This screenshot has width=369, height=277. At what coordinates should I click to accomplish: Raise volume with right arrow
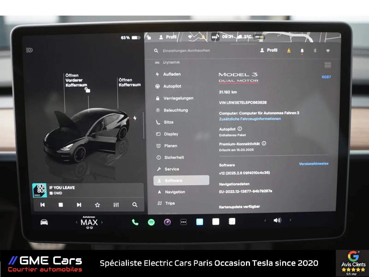(290, 220)
